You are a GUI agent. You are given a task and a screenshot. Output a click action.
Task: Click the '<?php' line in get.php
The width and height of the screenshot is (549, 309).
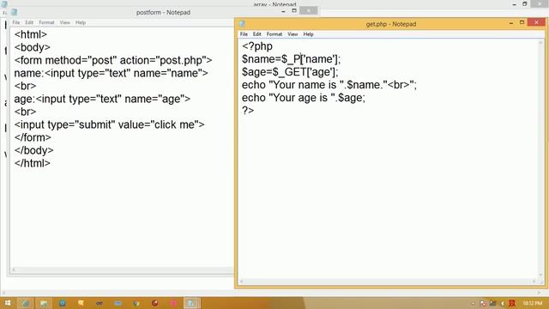point(257,46)
